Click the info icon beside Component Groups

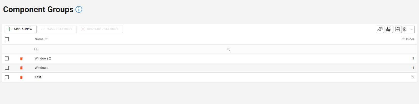(x=79, y=10)
